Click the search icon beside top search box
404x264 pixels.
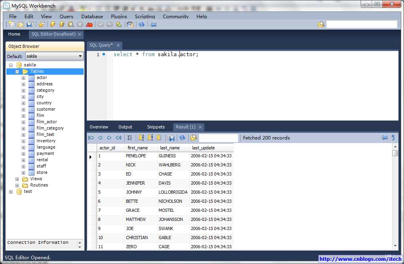(x=321, y=25)
